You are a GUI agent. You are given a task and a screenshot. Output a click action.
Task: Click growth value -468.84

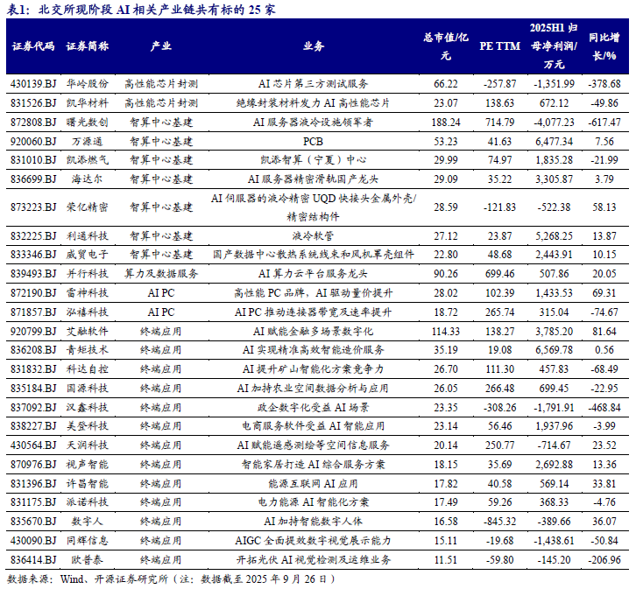[x=604, y=408]
